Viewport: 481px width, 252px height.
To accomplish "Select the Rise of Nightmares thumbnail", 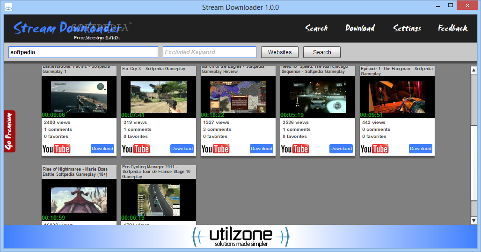I will 79,200.
